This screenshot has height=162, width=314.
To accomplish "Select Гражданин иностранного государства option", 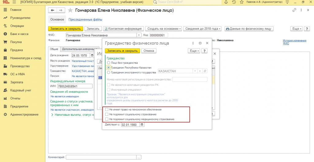I will [x=109, y=72].
